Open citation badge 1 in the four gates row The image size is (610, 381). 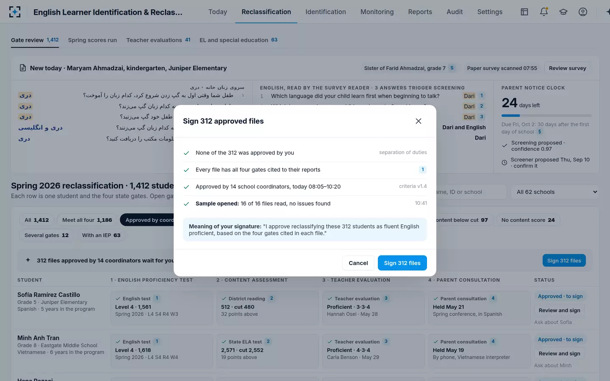tap(423, 170)
